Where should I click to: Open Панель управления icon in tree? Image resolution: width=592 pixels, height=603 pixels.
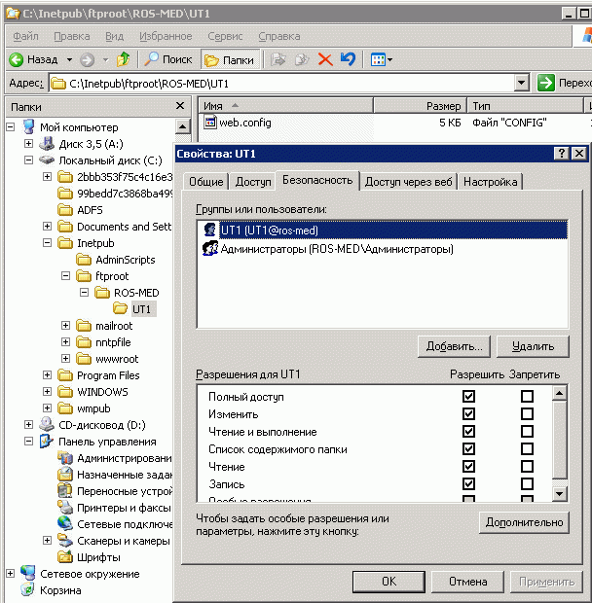pos(47,442)
